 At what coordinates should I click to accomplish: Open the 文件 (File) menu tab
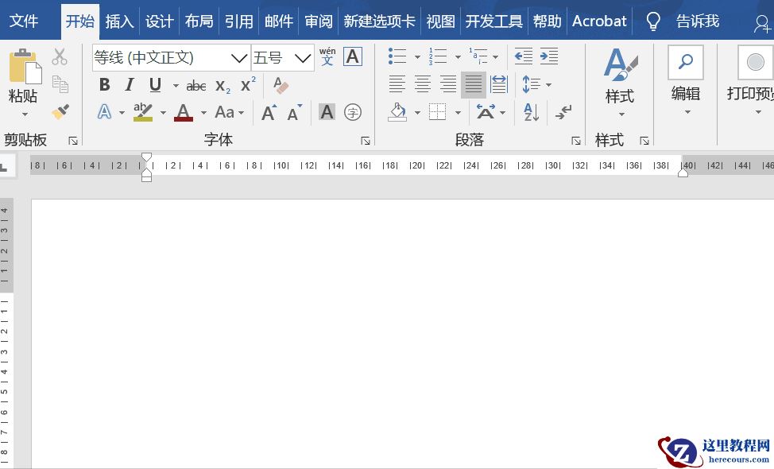coord(24,21)
